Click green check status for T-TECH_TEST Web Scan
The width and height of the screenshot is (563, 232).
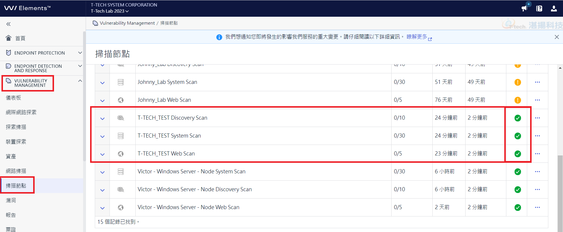pyautogui.click(x=518, y=154)
